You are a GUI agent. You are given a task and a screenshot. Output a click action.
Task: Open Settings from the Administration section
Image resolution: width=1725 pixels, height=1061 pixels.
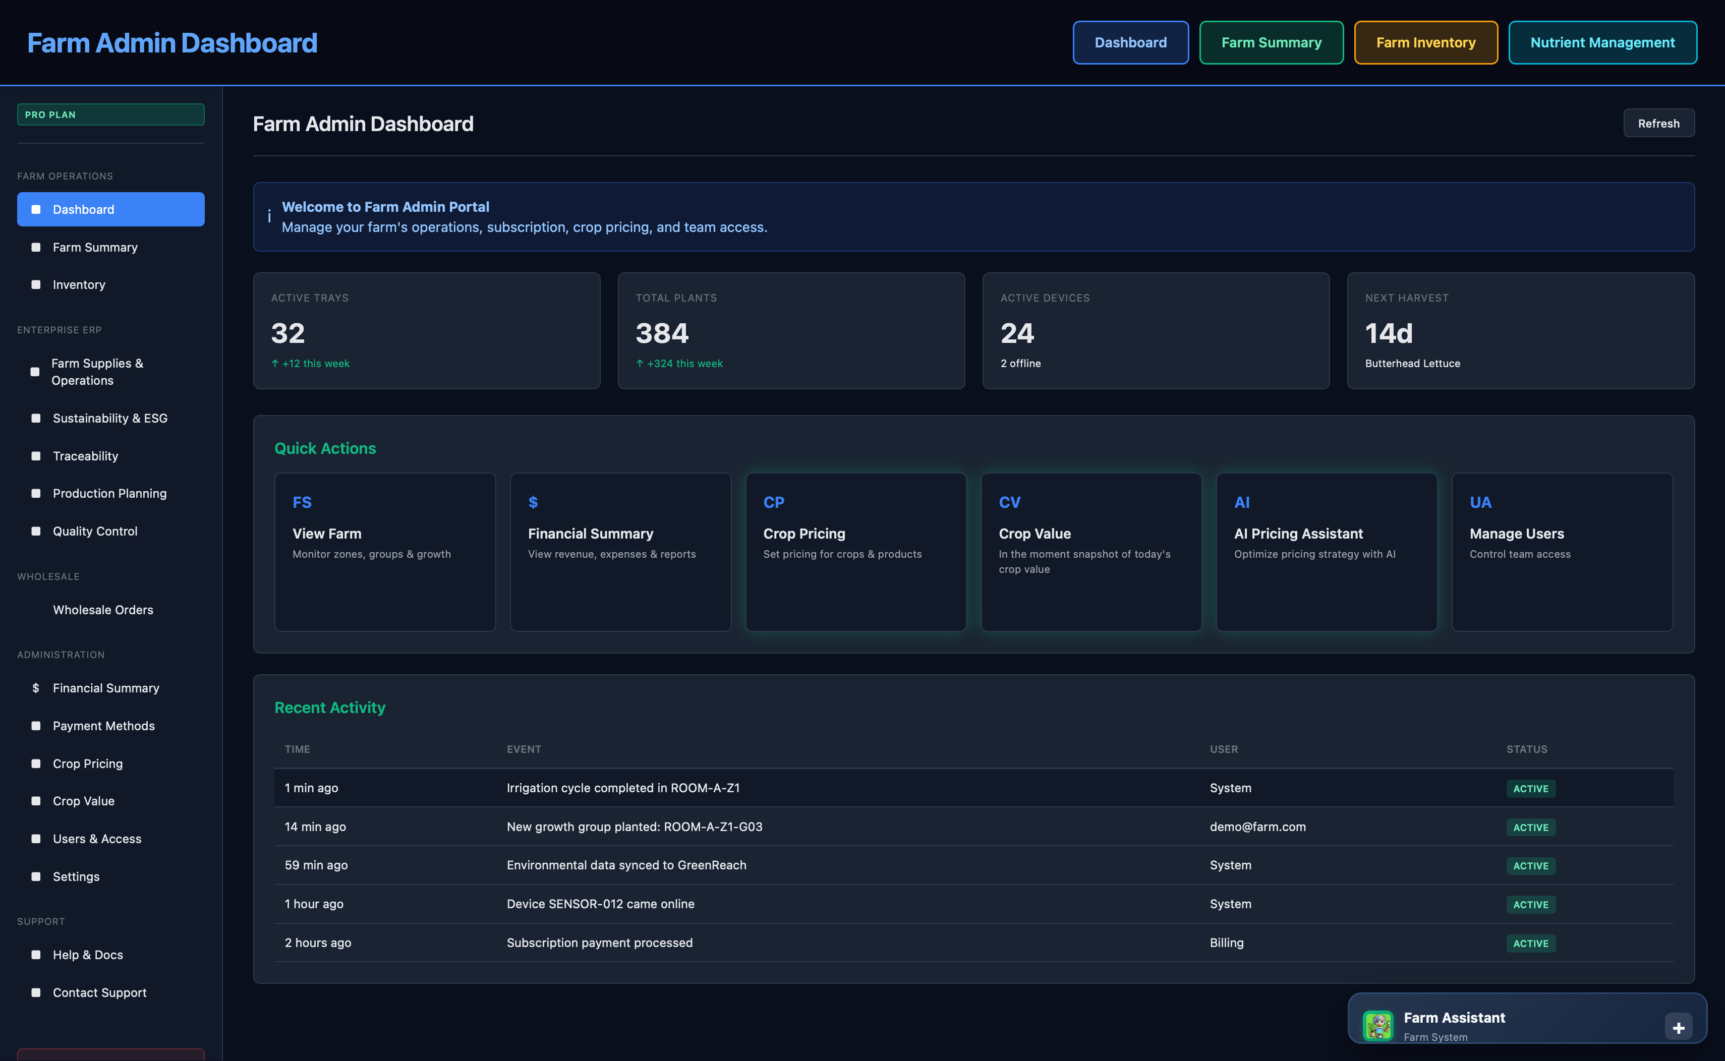75,876
